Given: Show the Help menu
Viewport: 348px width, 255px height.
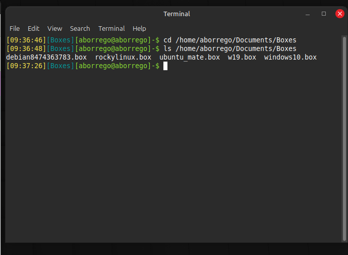Looking at the screenshot, I should 139,28.
